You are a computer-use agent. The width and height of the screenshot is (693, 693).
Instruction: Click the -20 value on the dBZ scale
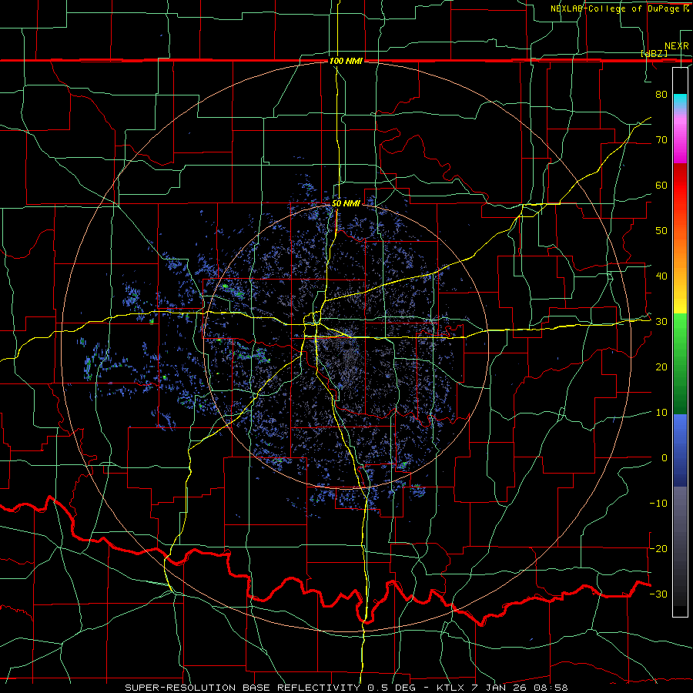pyautogui.click(x=658, y=549)
